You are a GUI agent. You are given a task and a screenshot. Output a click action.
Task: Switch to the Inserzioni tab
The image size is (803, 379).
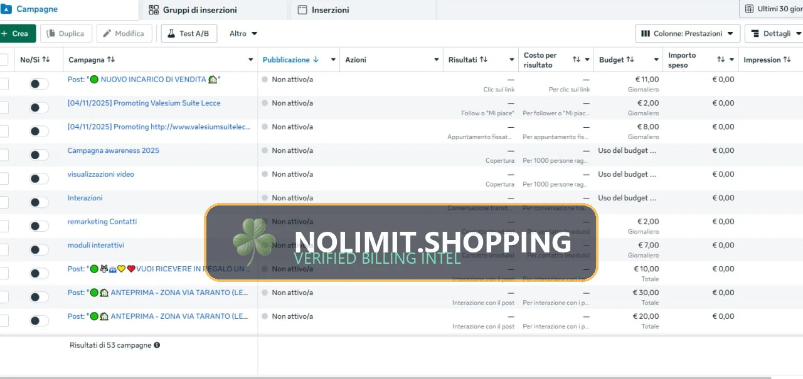coord(363,10)
